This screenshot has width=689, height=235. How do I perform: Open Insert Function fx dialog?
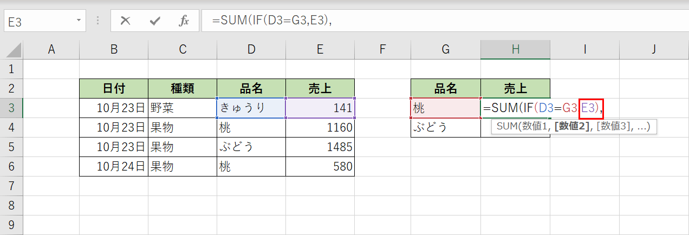(x=184, y=21)
